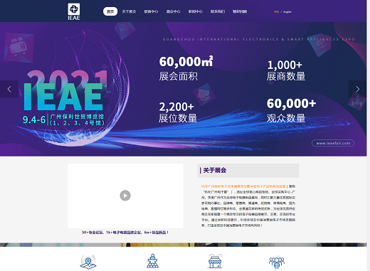The image size is (370, 271).
Task: Open the 联系我们 contact menu item
Action: tap(218, 11)
